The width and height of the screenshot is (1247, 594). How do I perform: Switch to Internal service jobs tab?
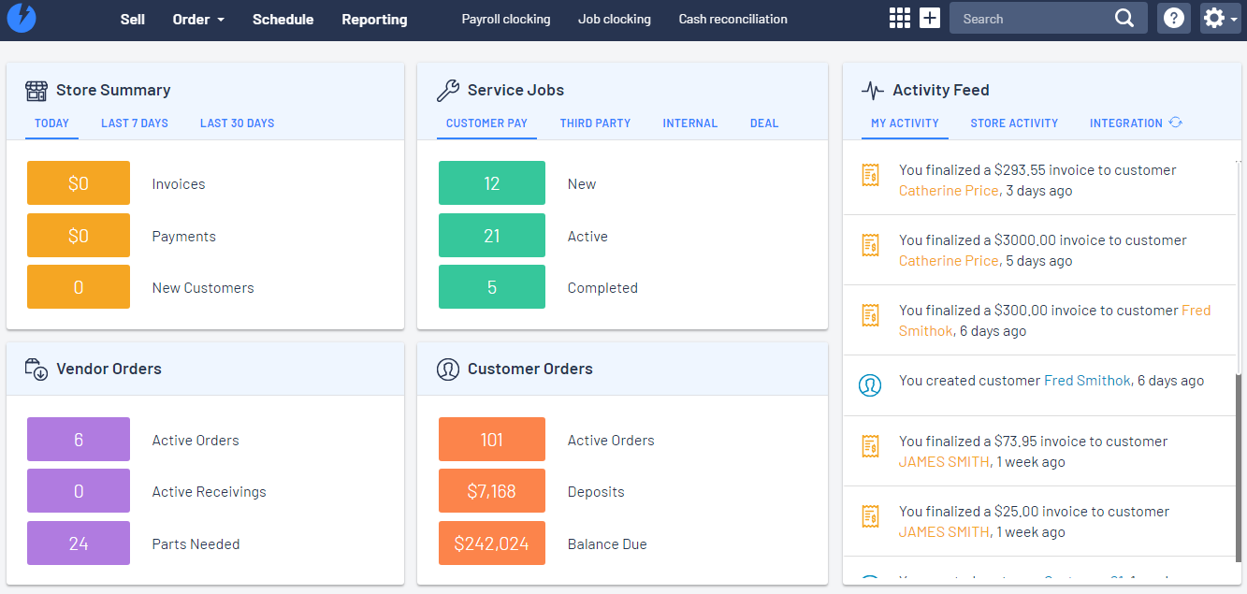coord(690,123)
